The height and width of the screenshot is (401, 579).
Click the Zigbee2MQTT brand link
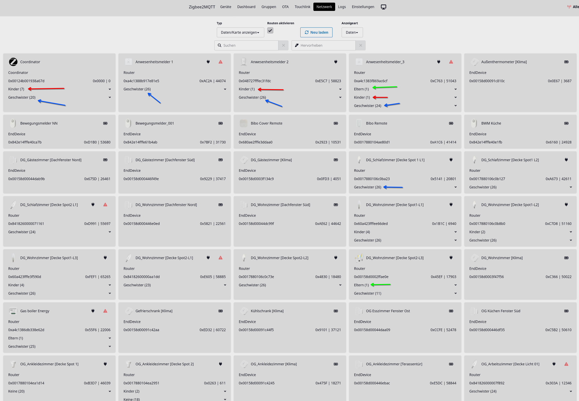coord(202,7)
